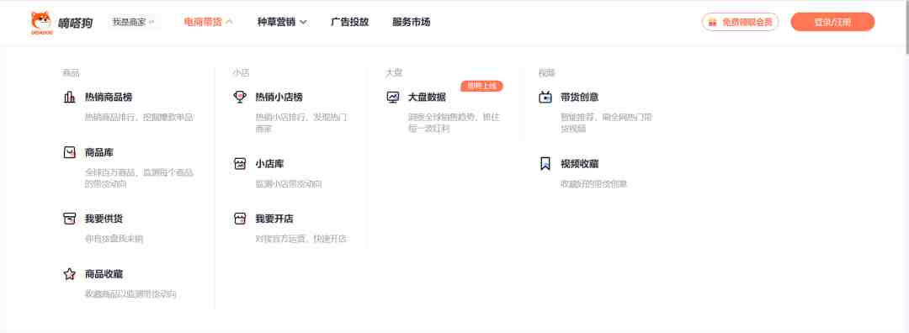
Task: Click the 嘀嗒狗 logo
Action: (61, 23)
